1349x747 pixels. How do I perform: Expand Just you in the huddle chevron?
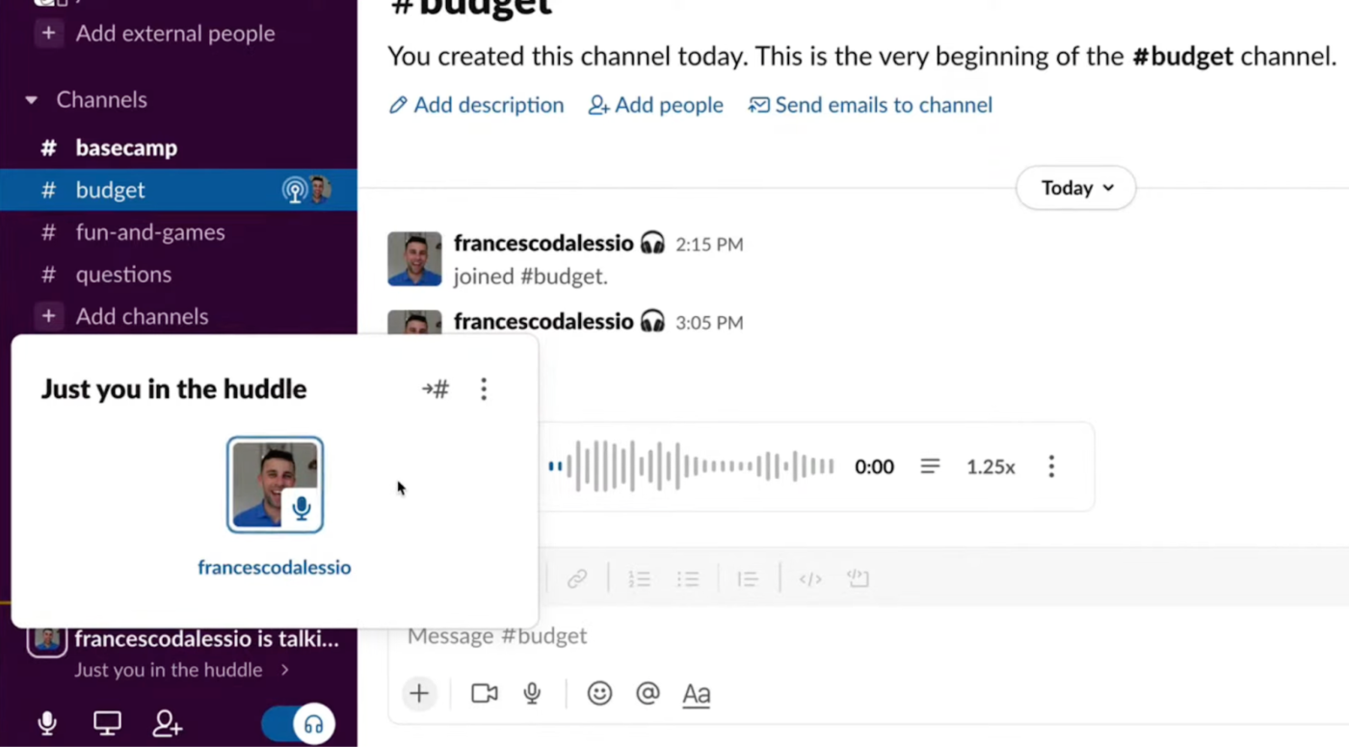(x=284, y=670)
